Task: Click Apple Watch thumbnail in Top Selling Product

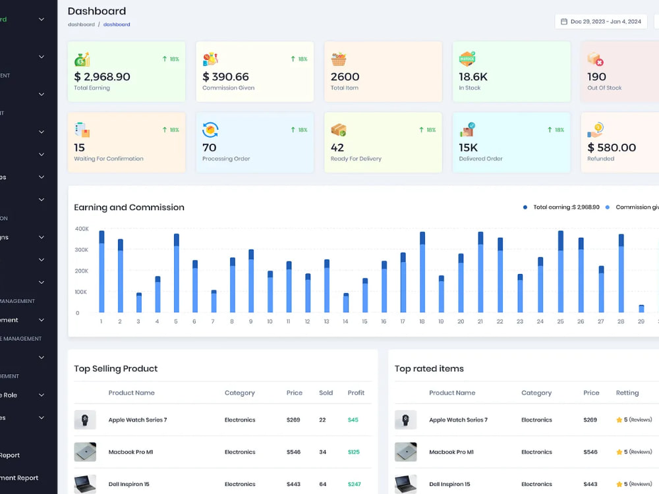Action: click(85, 420)
